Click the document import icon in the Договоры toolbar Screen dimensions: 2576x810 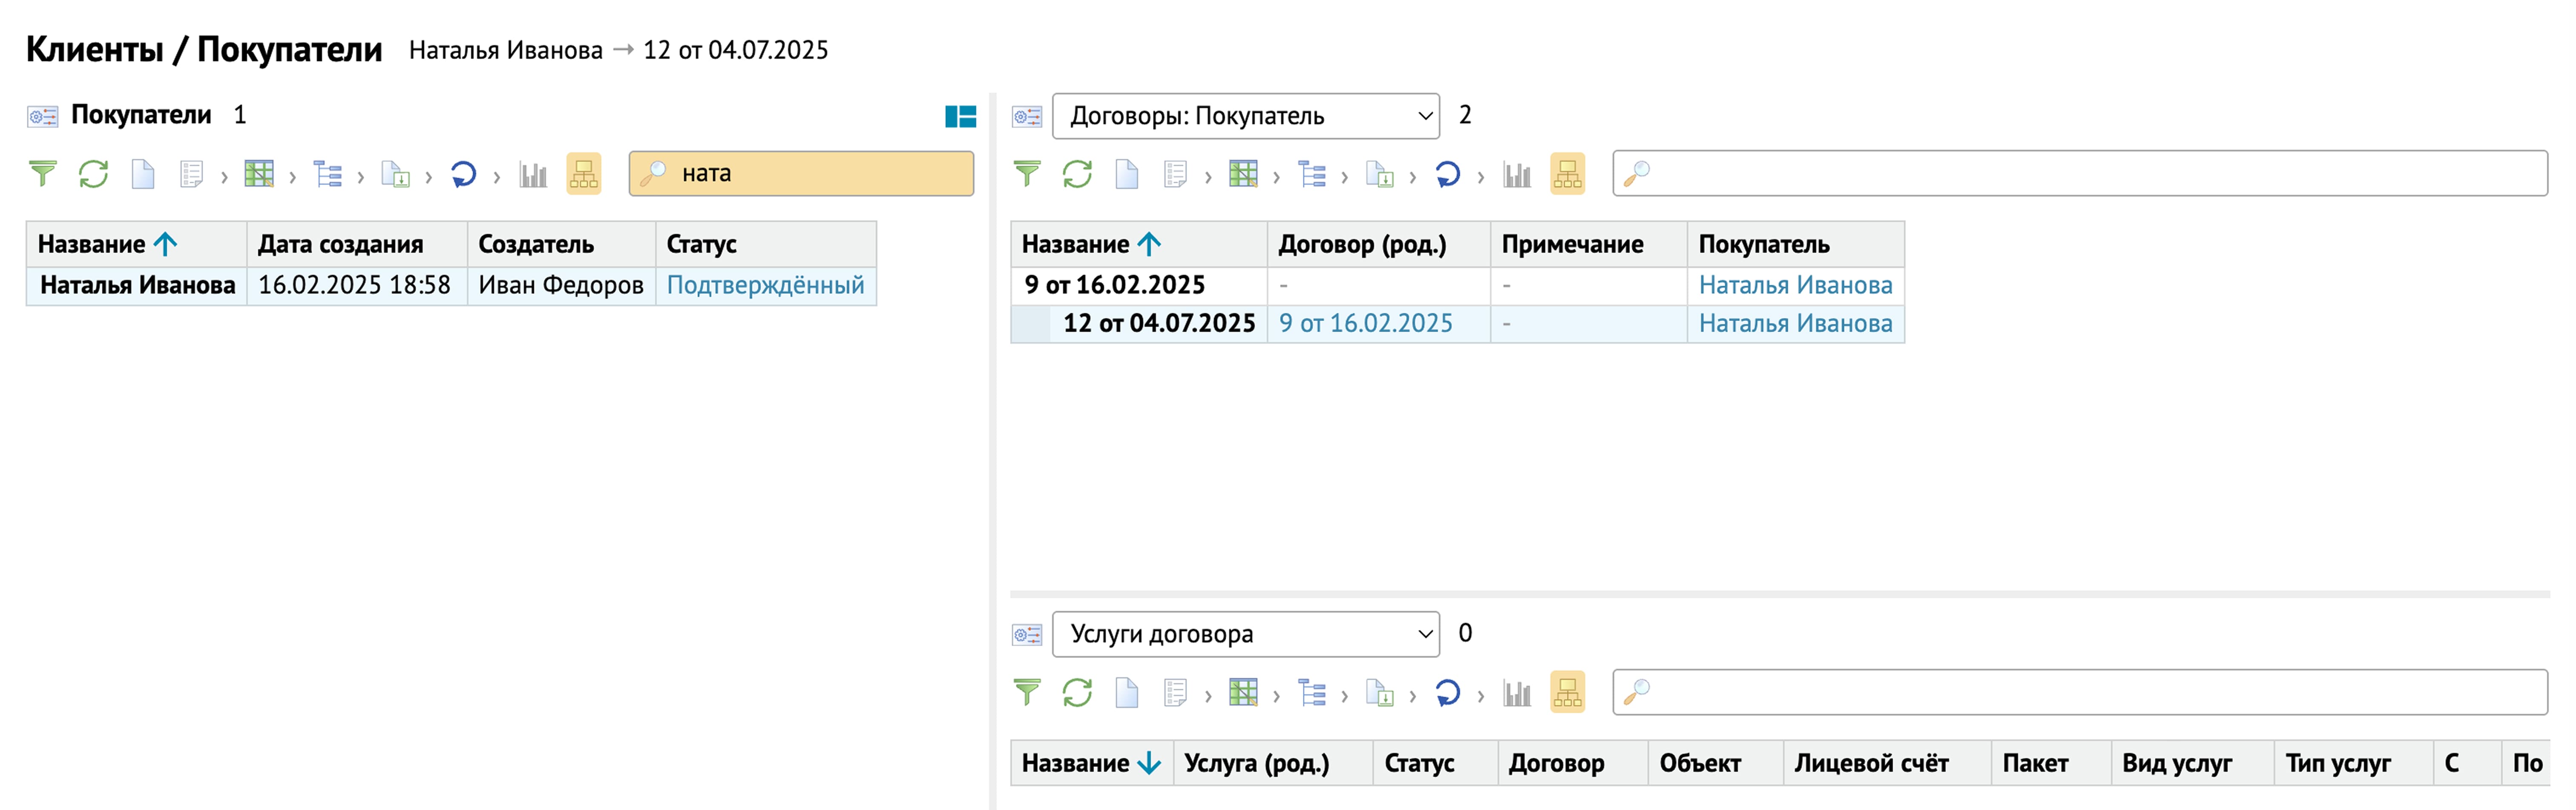tap(1379, 174)
